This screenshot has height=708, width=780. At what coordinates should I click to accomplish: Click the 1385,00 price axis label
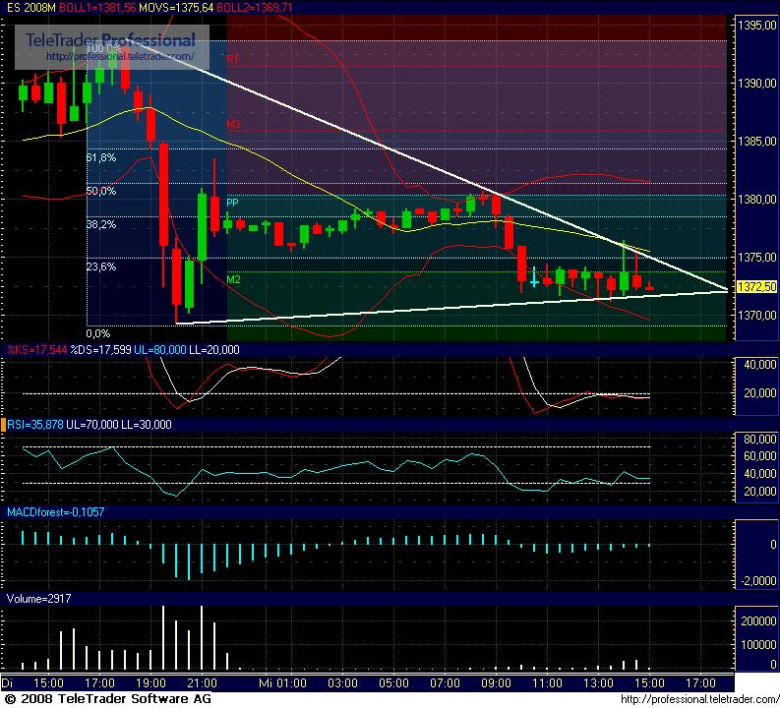[756, 142]
